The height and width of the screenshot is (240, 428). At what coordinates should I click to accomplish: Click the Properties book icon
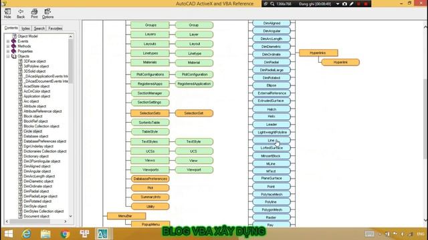[x=13, y=51]
